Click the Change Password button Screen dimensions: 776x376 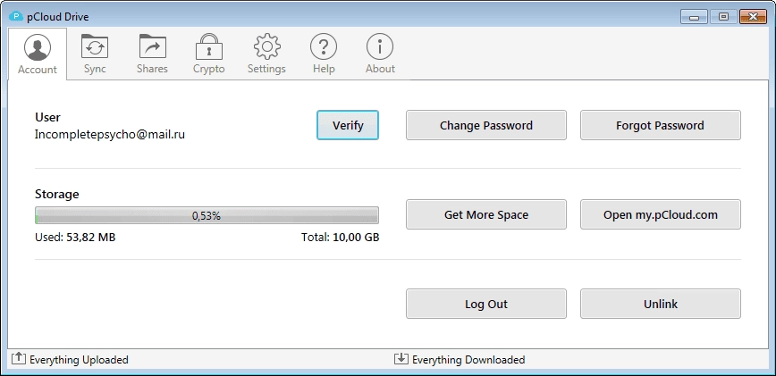click(x=486, y=125)
